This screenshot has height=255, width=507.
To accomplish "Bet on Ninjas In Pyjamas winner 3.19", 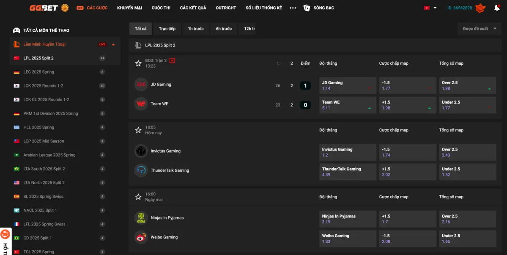I will click(x=348, y=219).
